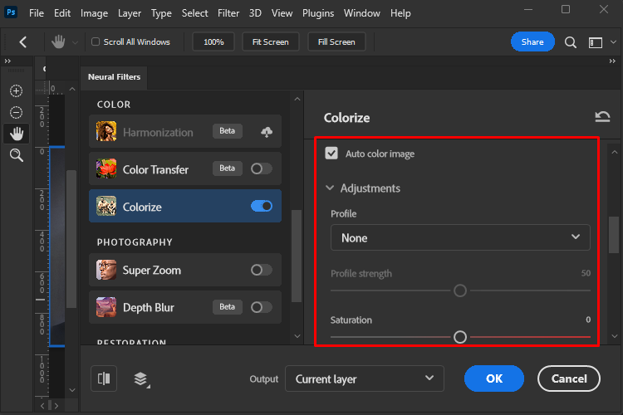Click the filter list scroll down arrow
Viewport: 623px width, 415px height.
pyautogui.click(x=297, y=336)
